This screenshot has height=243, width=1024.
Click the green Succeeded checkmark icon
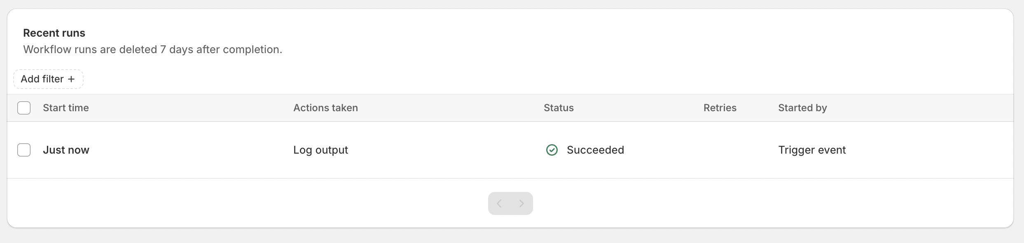[552, 150]
